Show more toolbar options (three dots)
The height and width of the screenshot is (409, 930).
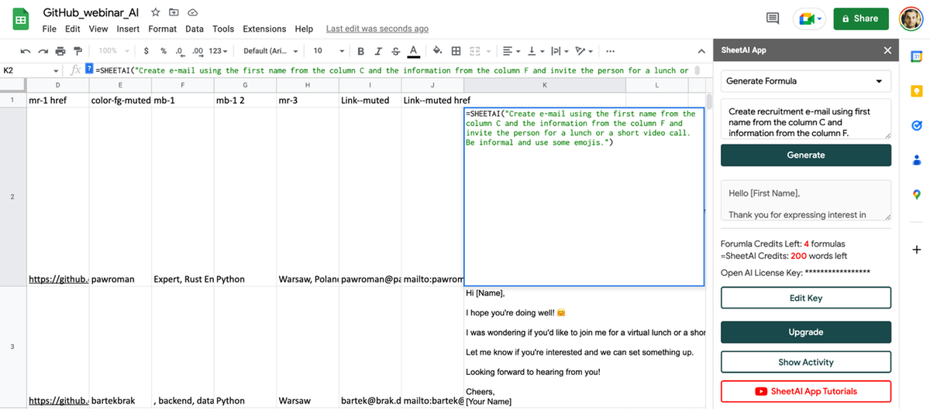click(x=611, y=51)
